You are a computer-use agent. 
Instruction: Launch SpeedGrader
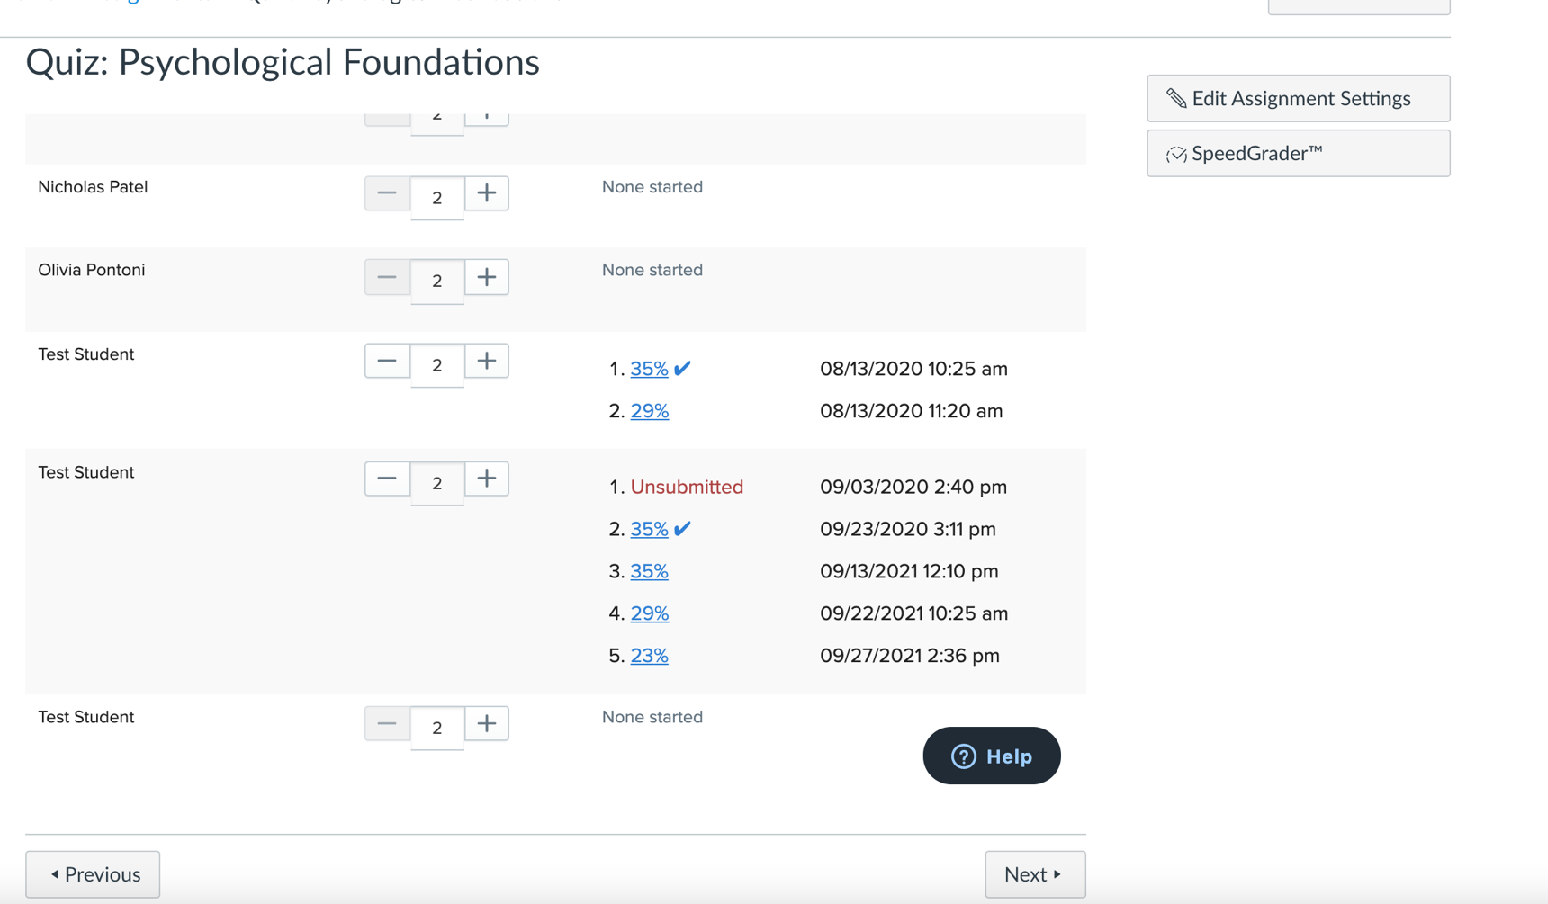[1298, 153]
